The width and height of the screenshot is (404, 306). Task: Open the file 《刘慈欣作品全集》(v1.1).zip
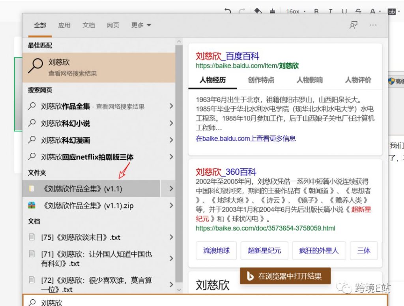coord(91,205)
